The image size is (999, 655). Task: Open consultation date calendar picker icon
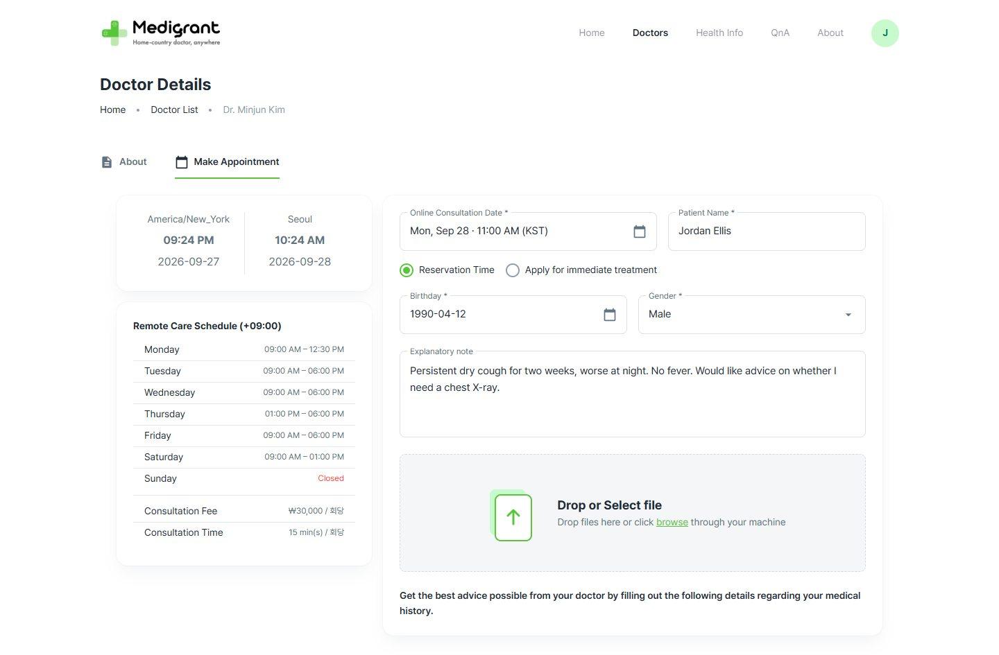point(640,232)
